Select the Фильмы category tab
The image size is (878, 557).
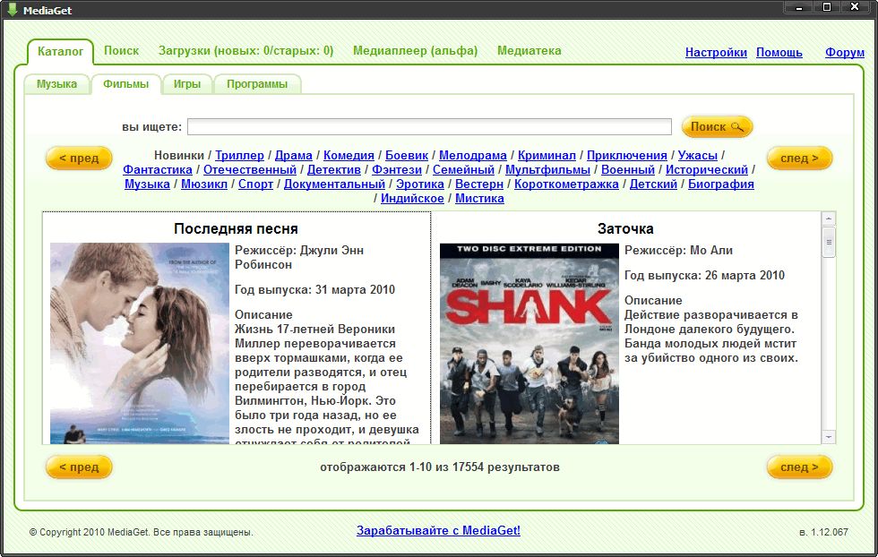point(126,84)
